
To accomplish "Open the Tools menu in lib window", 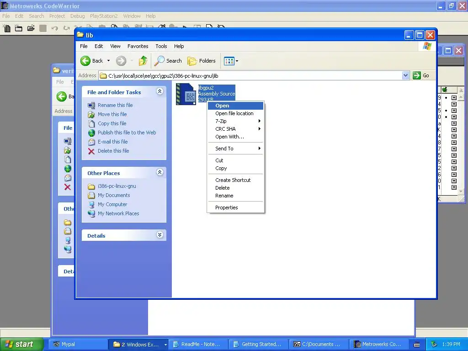I will (x=161, y=46).
